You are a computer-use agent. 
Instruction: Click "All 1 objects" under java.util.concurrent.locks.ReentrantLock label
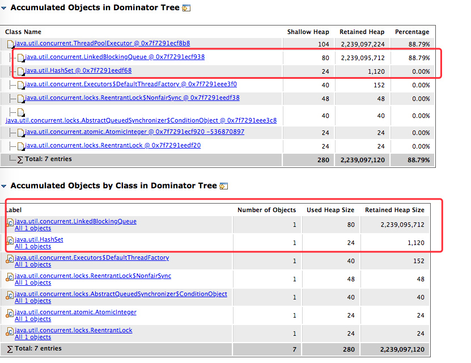33,337
